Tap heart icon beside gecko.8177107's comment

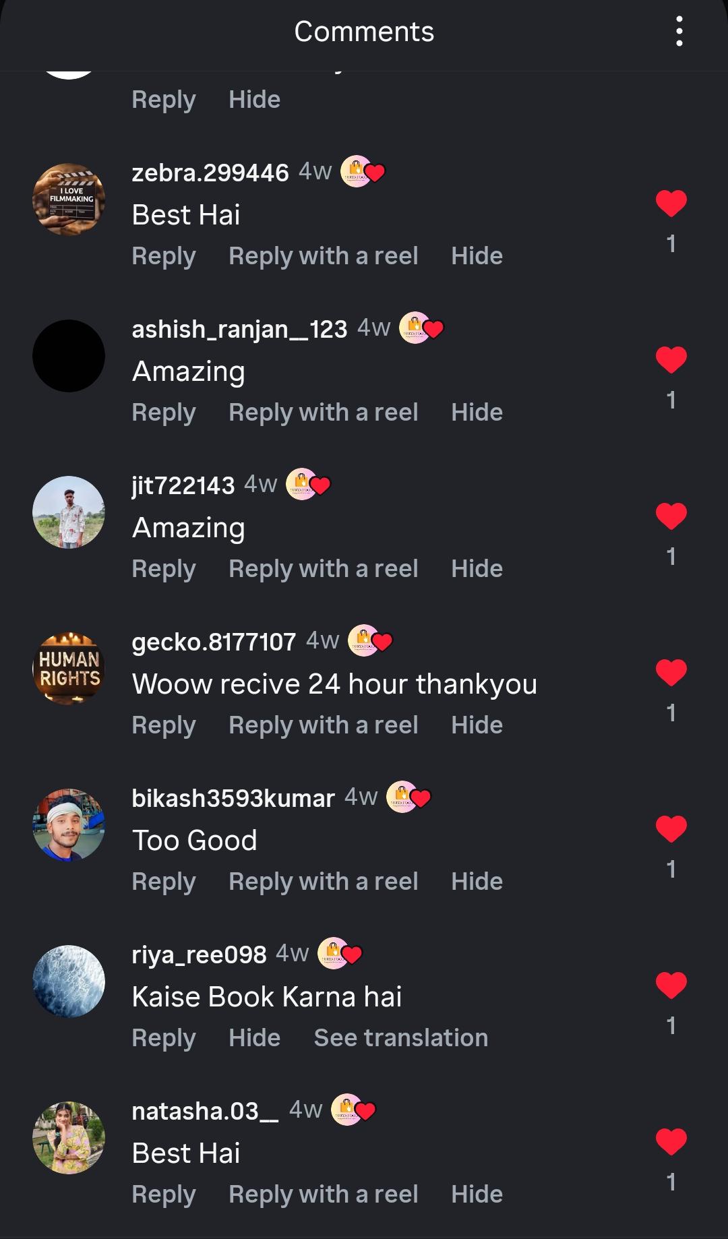point(671,672)
